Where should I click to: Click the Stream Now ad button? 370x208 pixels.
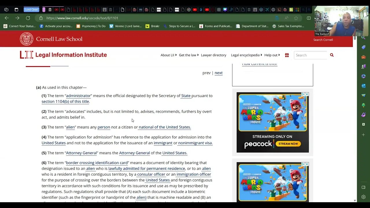[288, 144]
